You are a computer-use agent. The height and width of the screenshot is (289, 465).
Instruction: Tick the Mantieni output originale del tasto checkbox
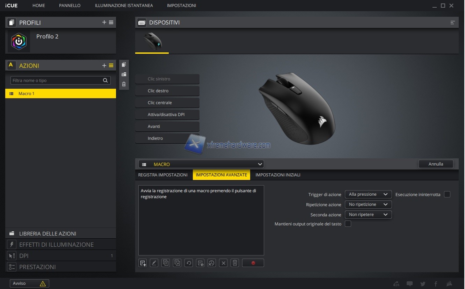tap(348, 224)
